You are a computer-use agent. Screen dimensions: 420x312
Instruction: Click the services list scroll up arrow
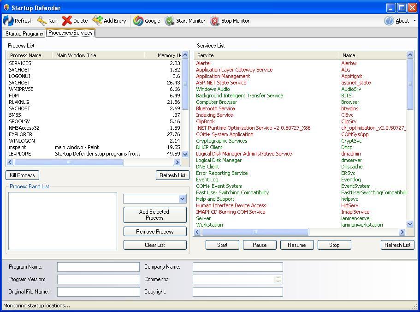click(410, 55)
